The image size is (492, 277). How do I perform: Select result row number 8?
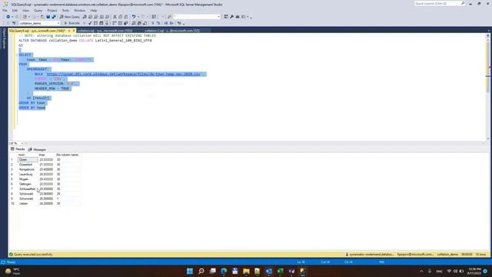[x=12, y=194]
